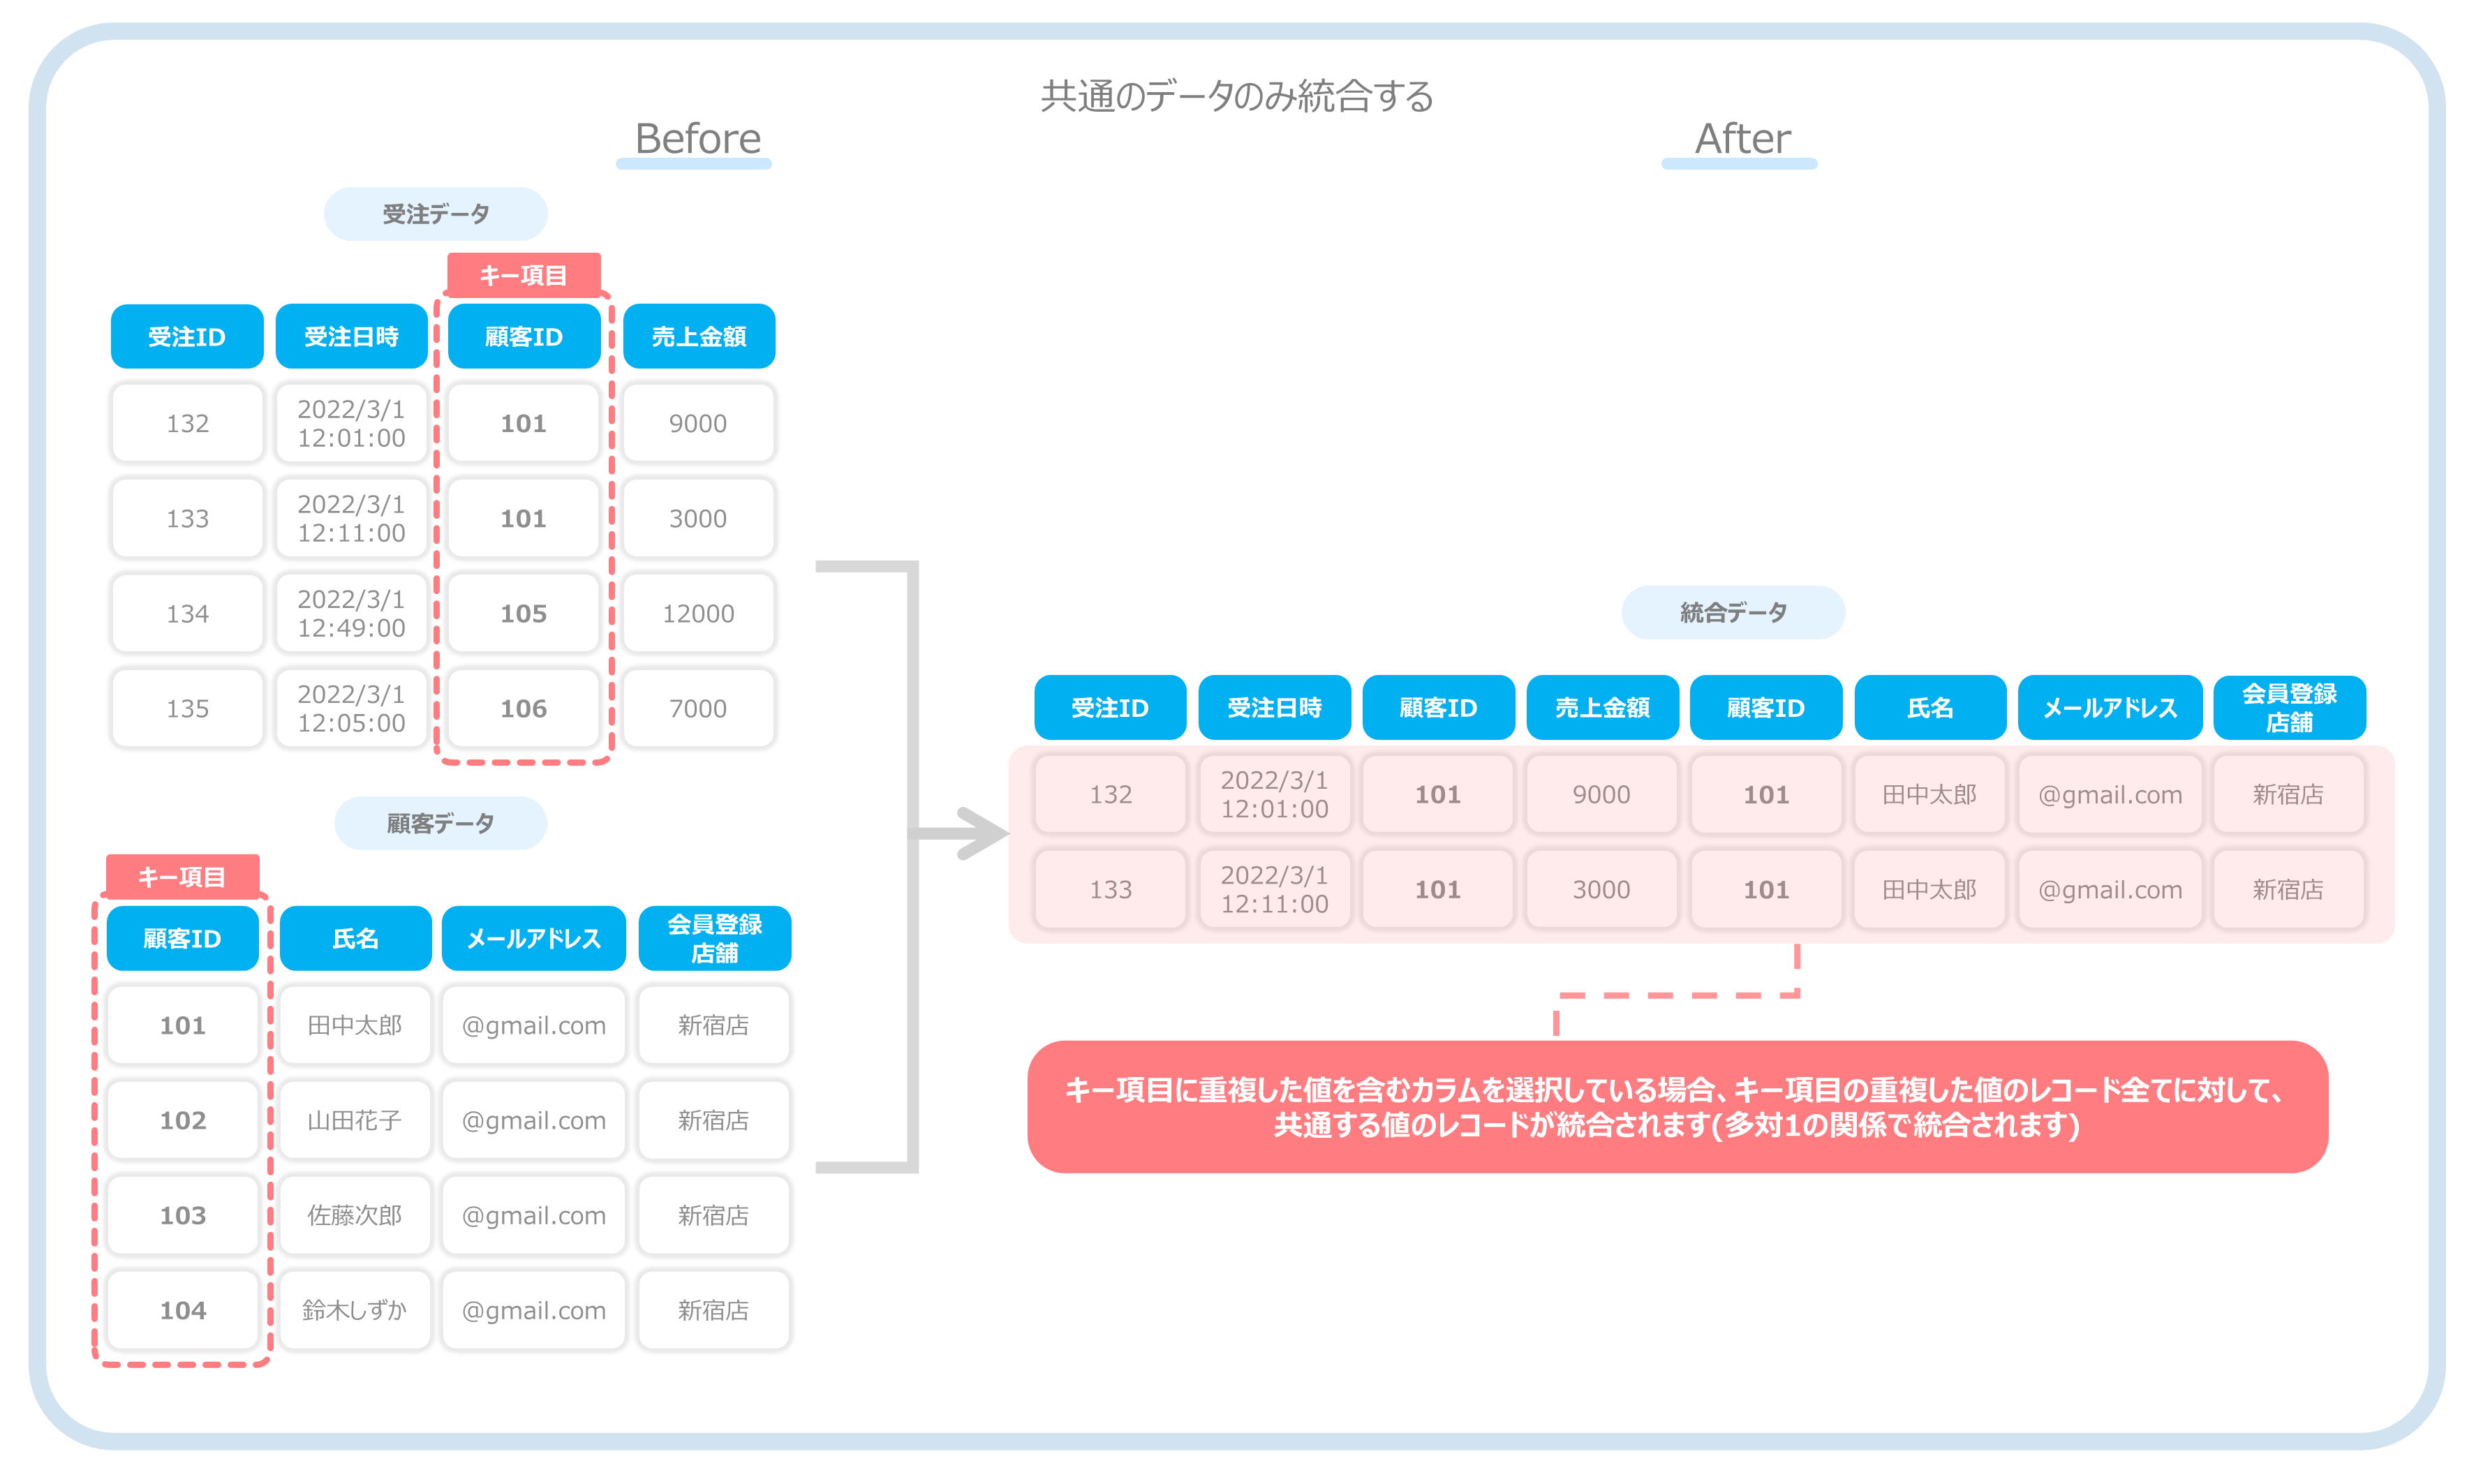
Task: Select 受注ID header in the 受注データ table
Action: (187, 337)
